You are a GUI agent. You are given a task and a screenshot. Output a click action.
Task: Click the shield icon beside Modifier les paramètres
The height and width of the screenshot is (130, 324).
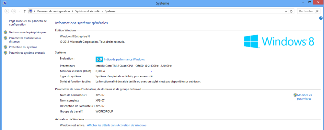coord(295,95)
